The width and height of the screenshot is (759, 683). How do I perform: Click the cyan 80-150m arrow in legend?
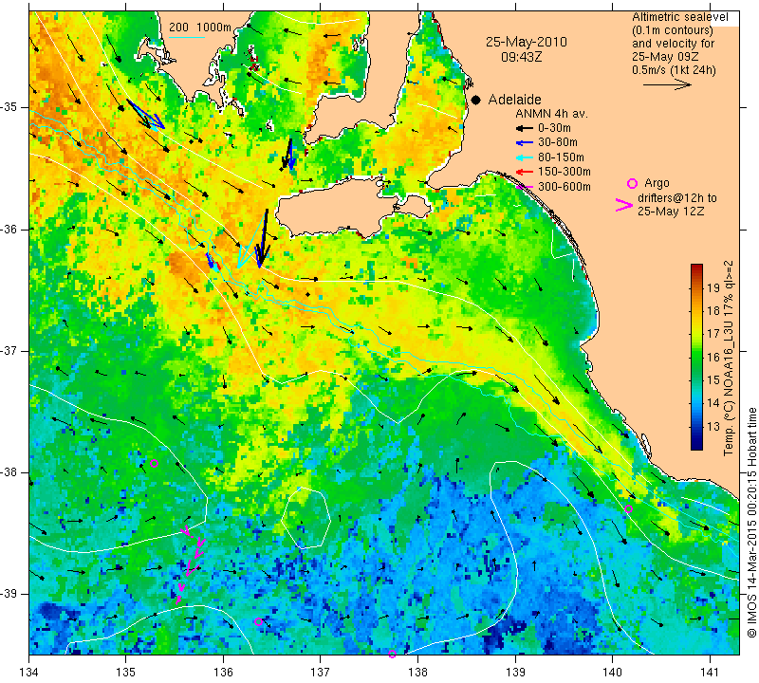tap(524, 157)
